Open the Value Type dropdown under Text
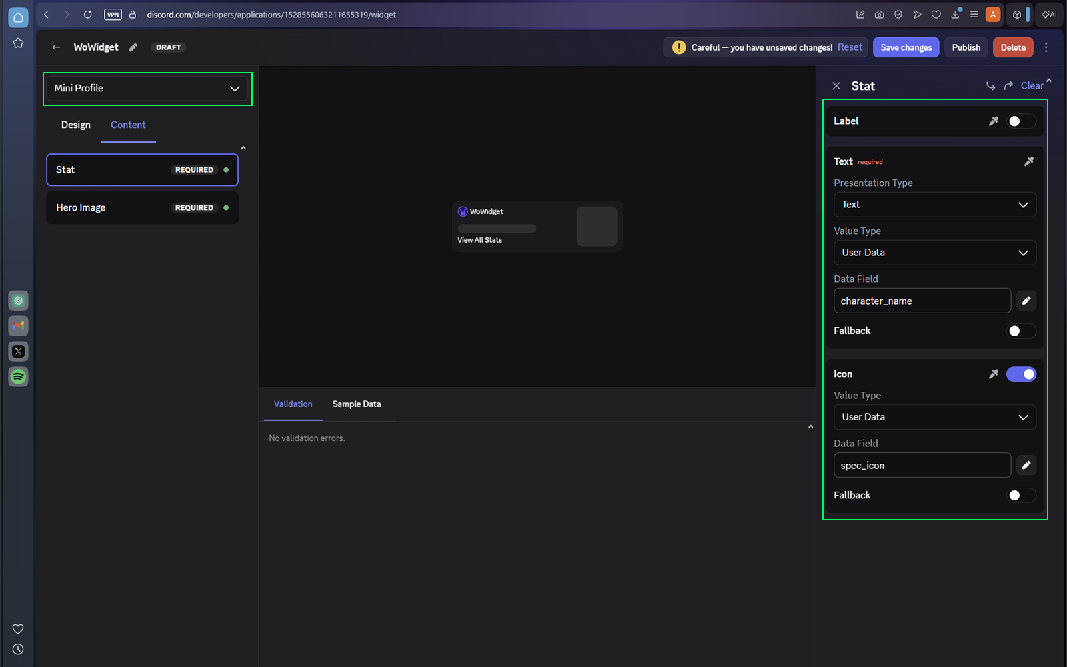Screen dimensions: 1067x667 click(934, 253)
